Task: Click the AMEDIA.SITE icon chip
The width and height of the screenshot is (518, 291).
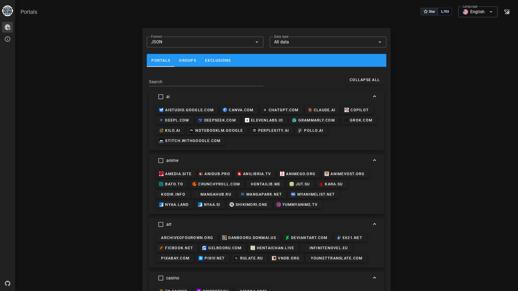Action: click(x=176, y=174)
